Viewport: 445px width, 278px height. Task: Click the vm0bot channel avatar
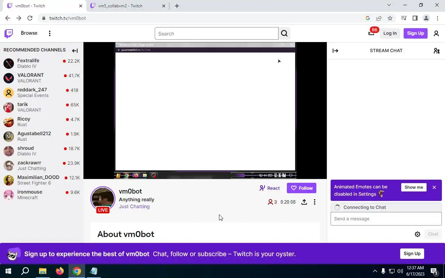click(103, 198)
